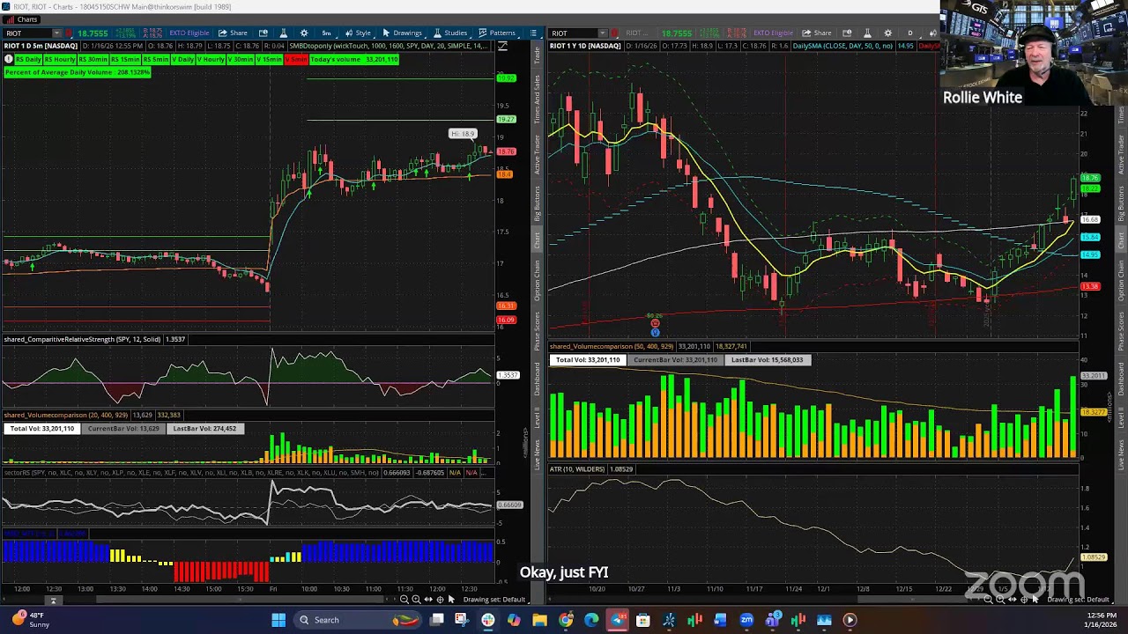1128x634 pixels.
Task: Open the Charts tab
Action: coord(22,19)
